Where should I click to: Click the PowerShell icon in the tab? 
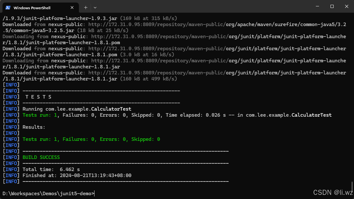click(x=8, y=7)
